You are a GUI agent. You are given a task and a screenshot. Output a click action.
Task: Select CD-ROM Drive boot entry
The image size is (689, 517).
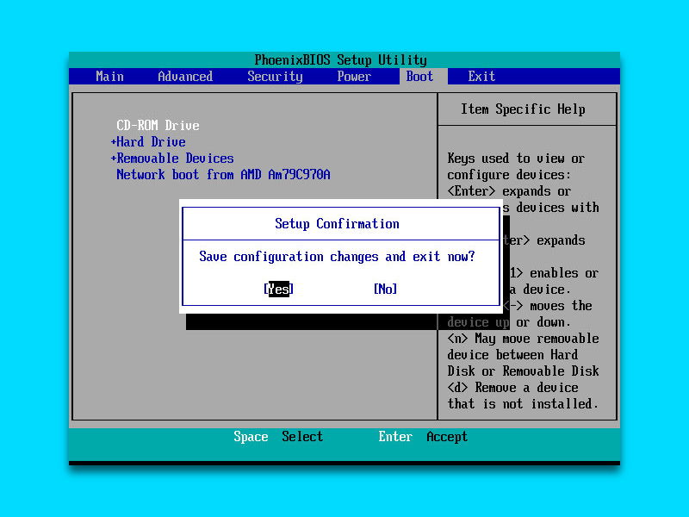pyautogui.click(x=158, y=125)
